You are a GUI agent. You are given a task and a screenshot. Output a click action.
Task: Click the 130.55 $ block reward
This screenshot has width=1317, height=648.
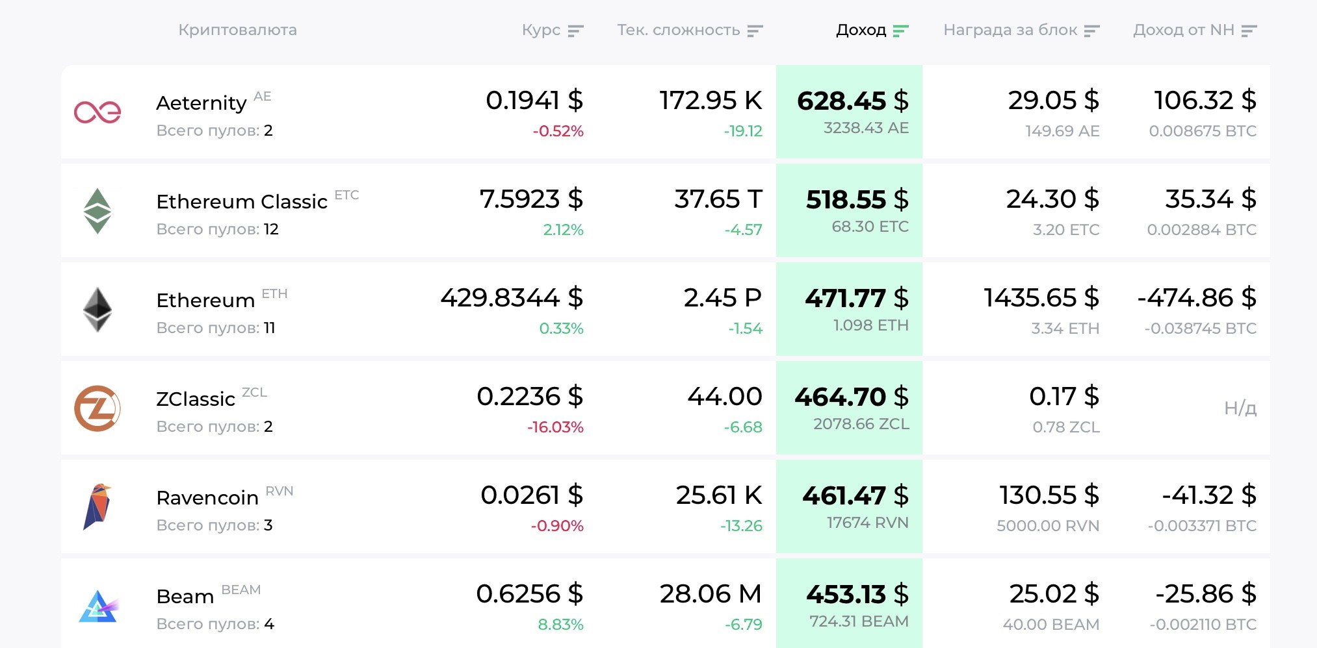point(1049,495)
